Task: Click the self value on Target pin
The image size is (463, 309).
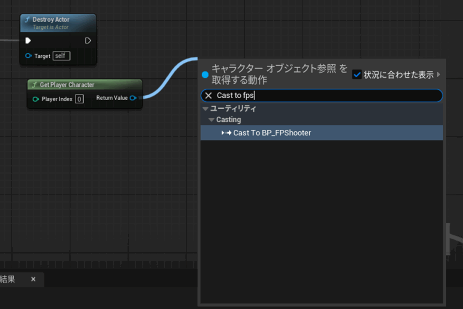Action: point(61,56)
